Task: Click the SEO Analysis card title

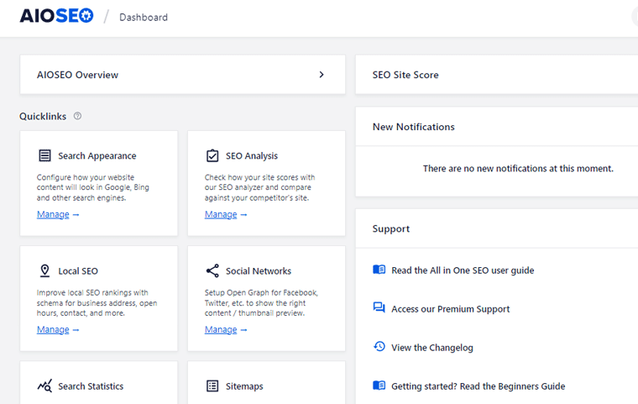Action: (252, 156)
